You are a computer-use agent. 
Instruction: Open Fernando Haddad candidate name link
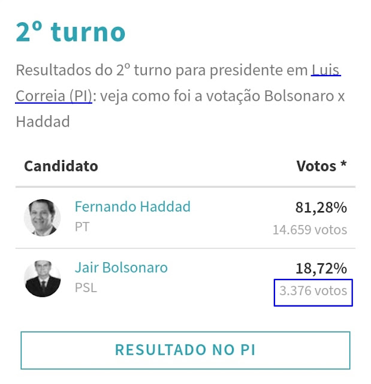[x=132, y=206]
